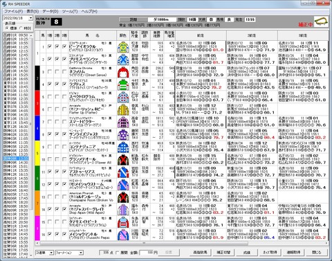
Task: Click the orange frame 7 color cell
Action: (37, 203)
